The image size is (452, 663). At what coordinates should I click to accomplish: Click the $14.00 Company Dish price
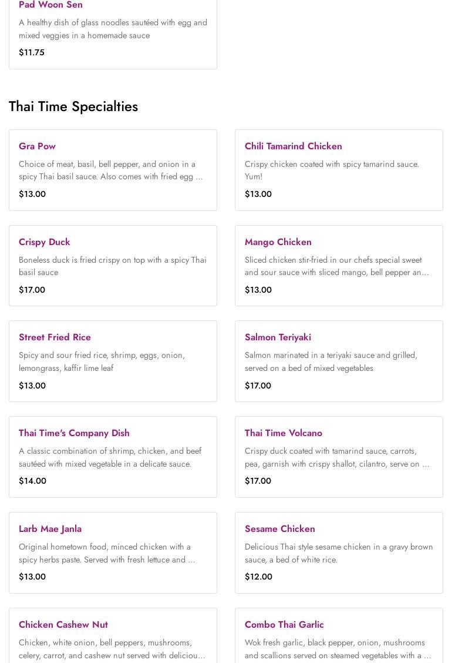[x=32, y=481]
